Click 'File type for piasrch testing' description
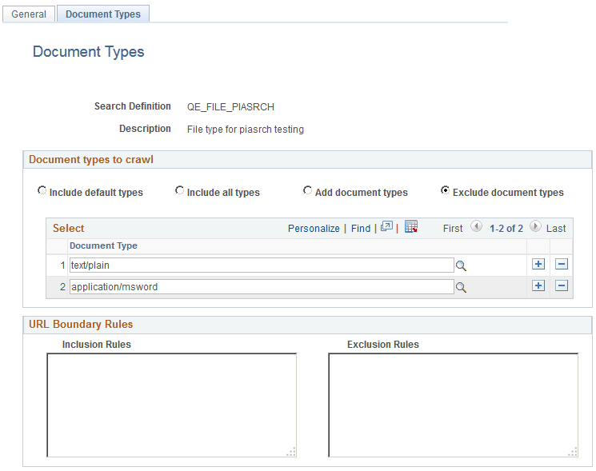Image resolution: width=596 pixels, height=471 pixels. tap(246, 130)
